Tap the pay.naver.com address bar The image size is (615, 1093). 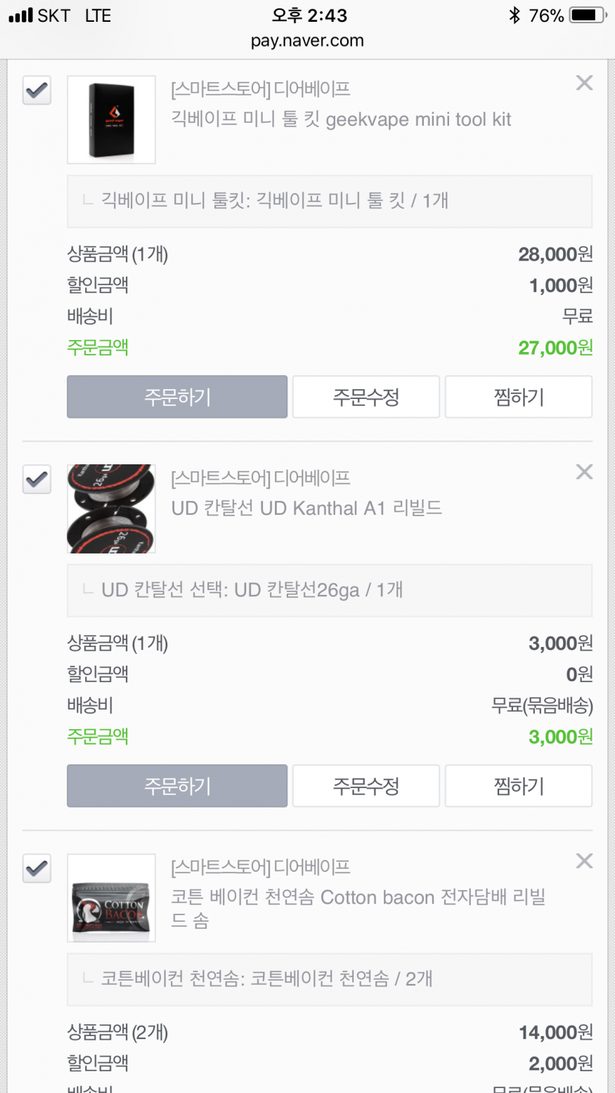pyautogui.click(x=307, y=41)
